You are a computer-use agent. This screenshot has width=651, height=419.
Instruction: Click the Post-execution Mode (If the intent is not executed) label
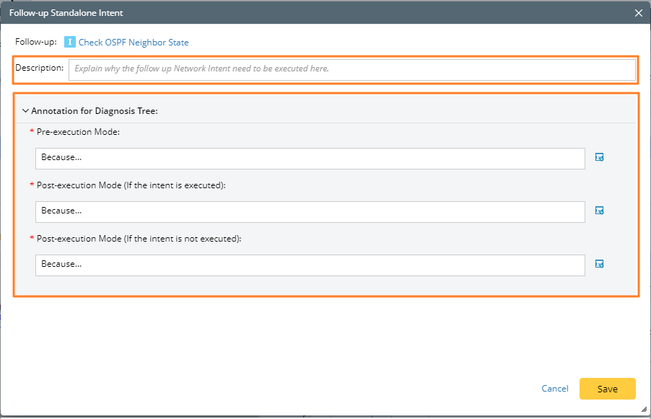139,238
